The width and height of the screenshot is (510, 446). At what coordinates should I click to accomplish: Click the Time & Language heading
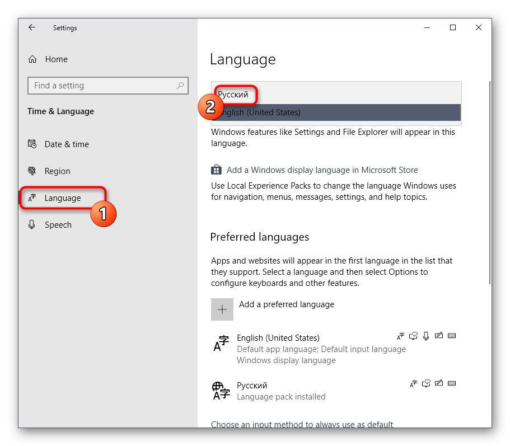61,111
